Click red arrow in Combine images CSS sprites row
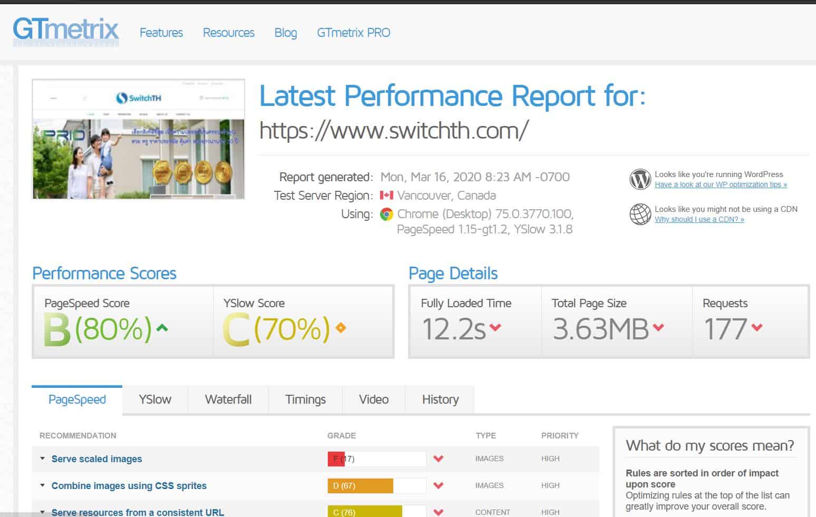816x517 pixels. (x=438, y=486)
